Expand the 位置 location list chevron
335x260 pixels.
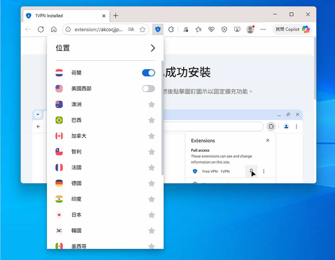click(x=153, y=48)
